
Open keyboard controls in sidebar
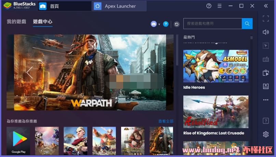(x=266, y=59)
